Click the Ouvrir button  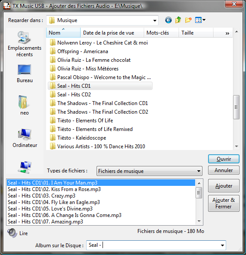click(x=224, y=159)
